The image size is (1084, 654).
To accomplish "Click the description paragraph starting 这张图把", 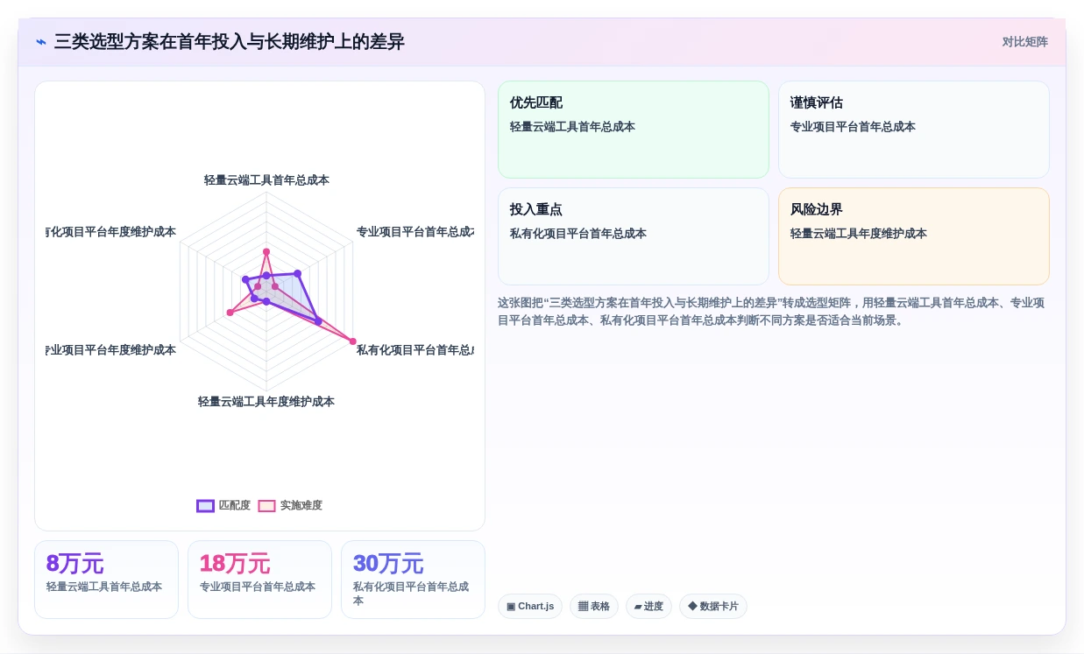I will 773,312.
